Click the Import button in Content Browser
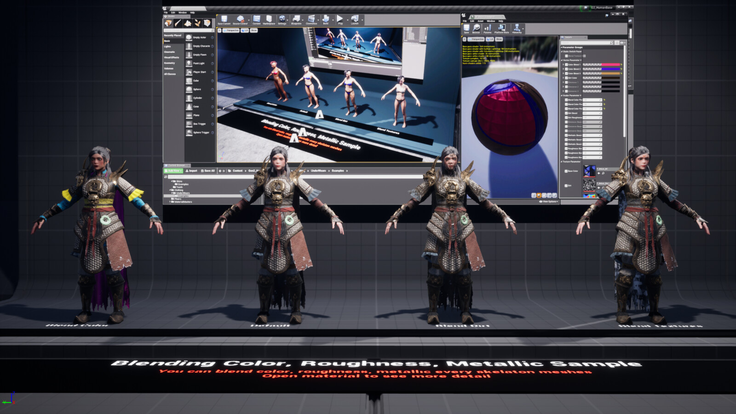Screen dimensions: 736x414 click(x=192, y=171)
